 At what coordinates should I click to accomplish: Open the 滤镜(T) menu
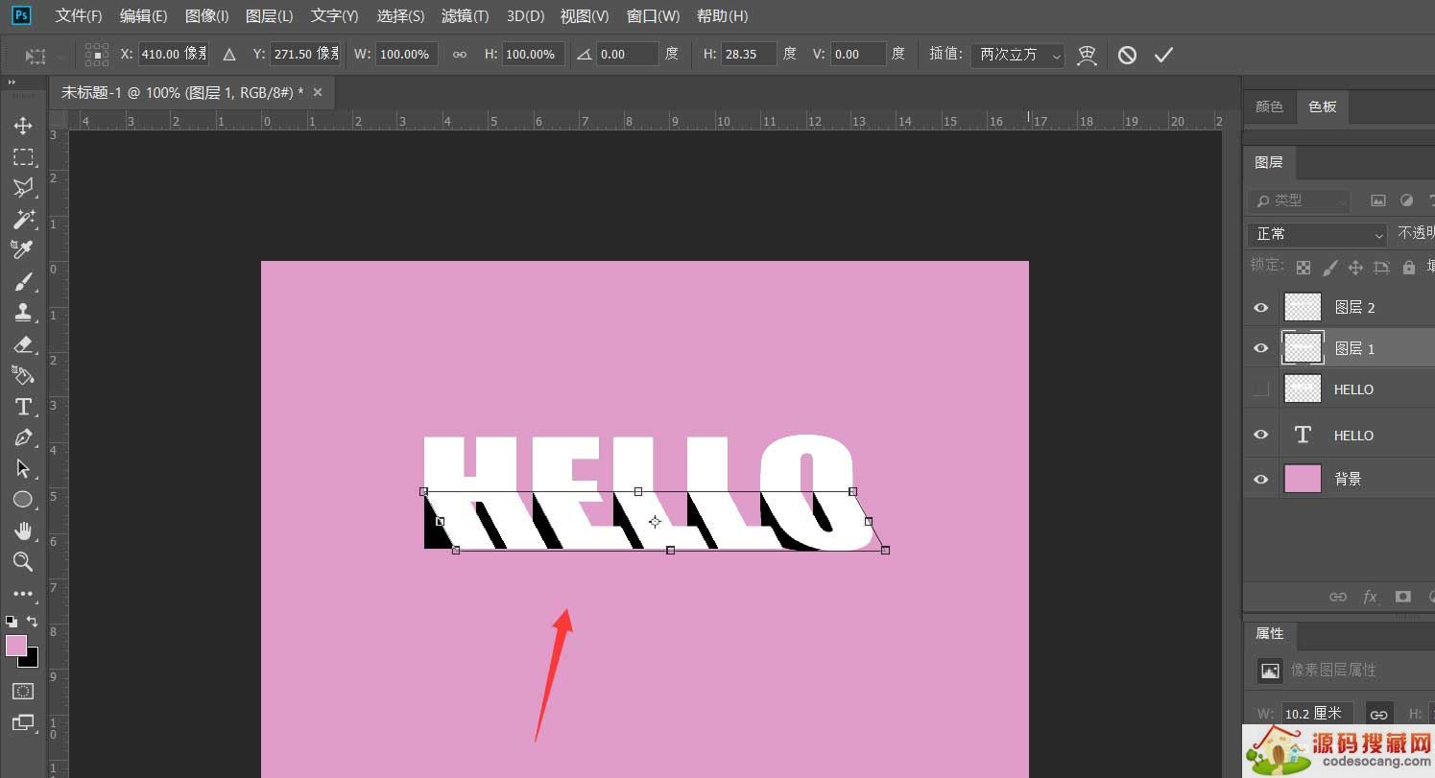point(465,16)
